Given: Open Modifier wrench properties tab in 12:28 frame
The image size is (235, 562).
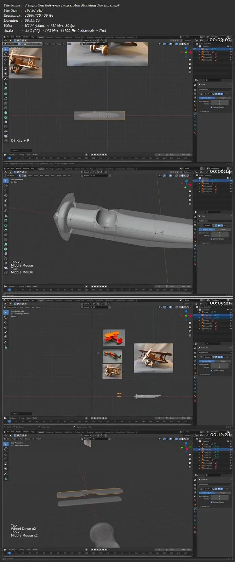Looking at the screenshot, I should (x=195, y=509).
